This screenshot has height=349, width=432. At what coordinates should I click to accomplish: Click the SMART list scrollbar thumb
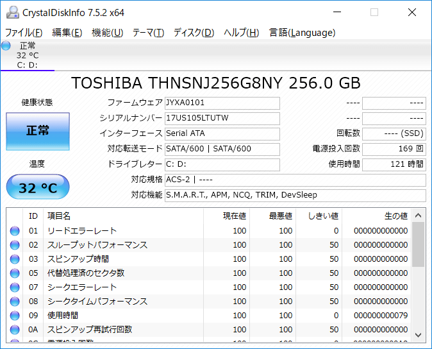pyautogui.click(x=419, y=244)
